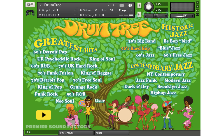Pick the highlighted 50's Hard Bop kit

136,49
